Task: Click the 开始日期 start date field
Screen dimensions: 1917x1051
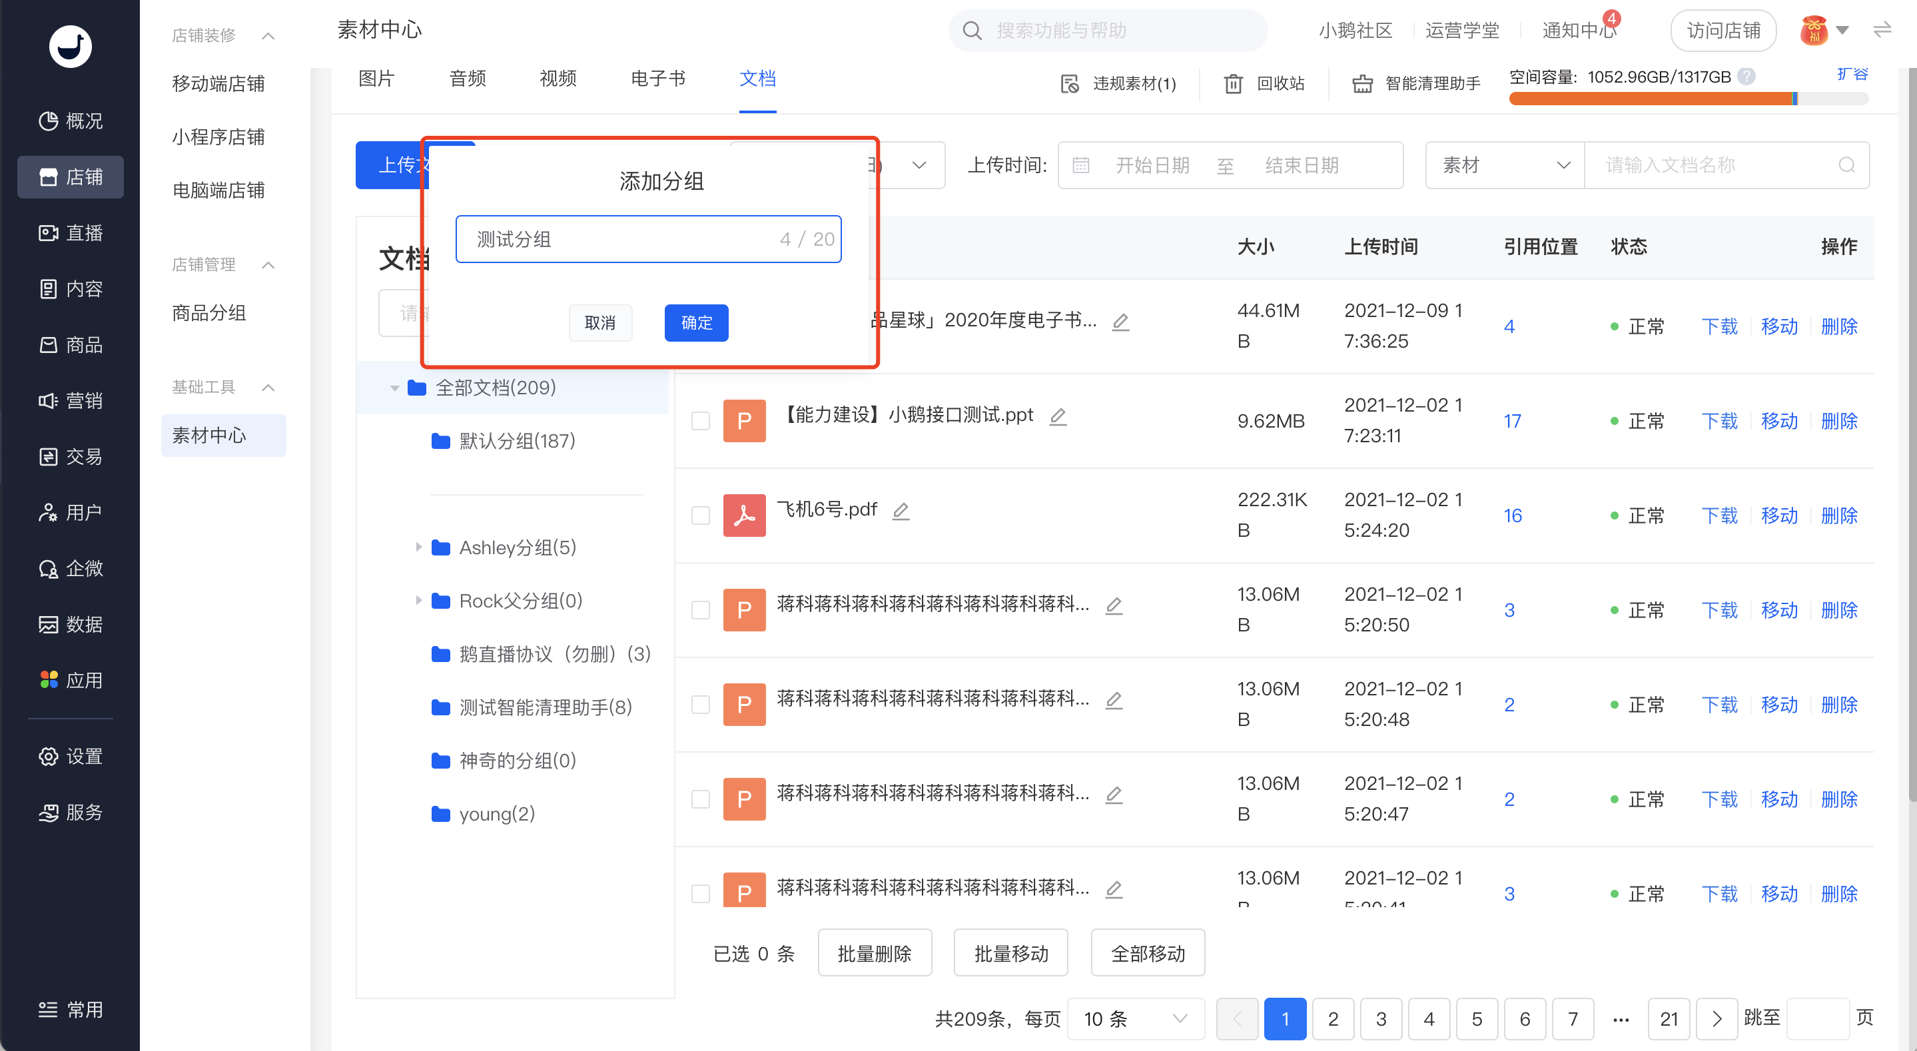Action: [1152, 165]
